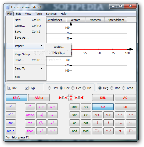The width and height of the screenshot is (144, 147).
Task: Uncheck the Inv checkbox
Action: coord(9,88)
